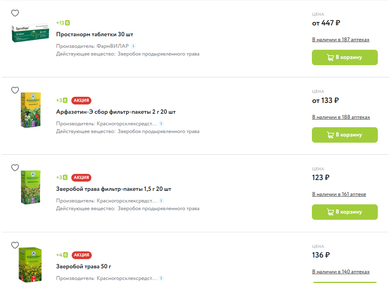Click info icon for Зверобой фильтр-пакеты manufacturer
The height and width of the screenshot is (283, 389).
tap(161, 201)
